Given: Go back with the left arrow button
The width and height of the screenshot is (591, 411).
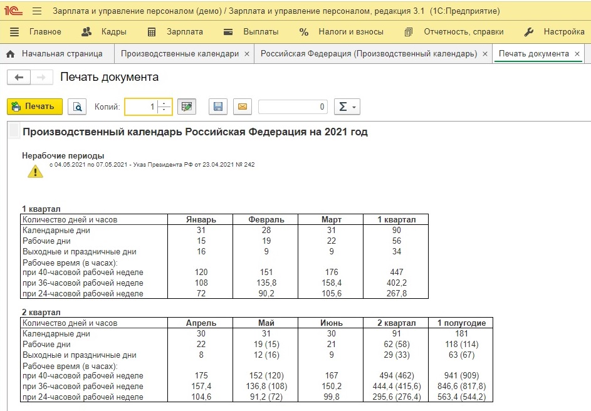Looking at the screenshot, I should point(18,78).
